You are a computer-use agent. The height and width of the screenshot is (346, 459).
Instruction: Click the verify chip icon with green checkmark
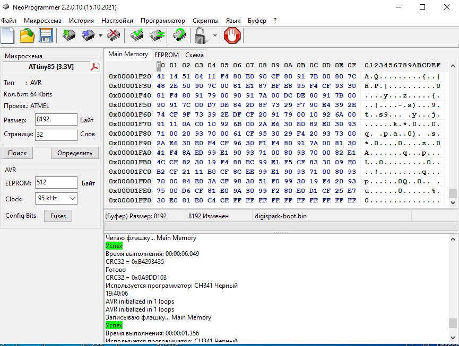pyautogui.click(x=137, y=36)
